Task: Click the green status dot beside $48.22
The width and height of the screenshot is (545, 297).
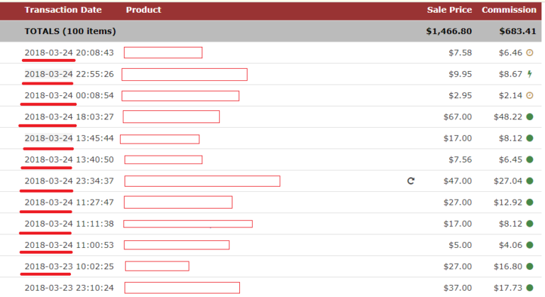Action: 529,117
